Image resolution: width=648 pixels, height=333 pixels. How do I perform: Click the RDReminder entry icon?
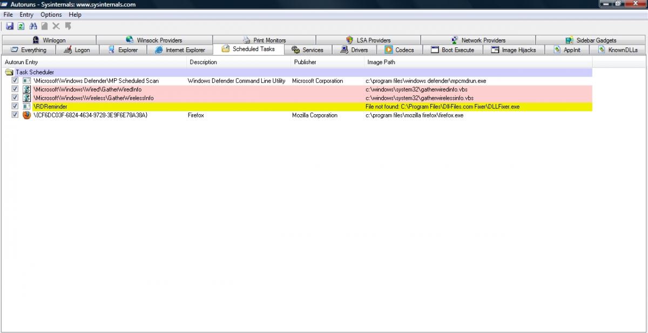(26, 107)
